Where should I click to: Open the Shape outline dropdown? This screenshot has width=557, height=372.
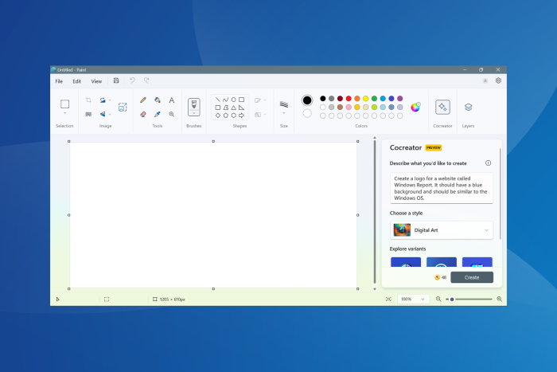pyautogui.click(x=260, y=100)
